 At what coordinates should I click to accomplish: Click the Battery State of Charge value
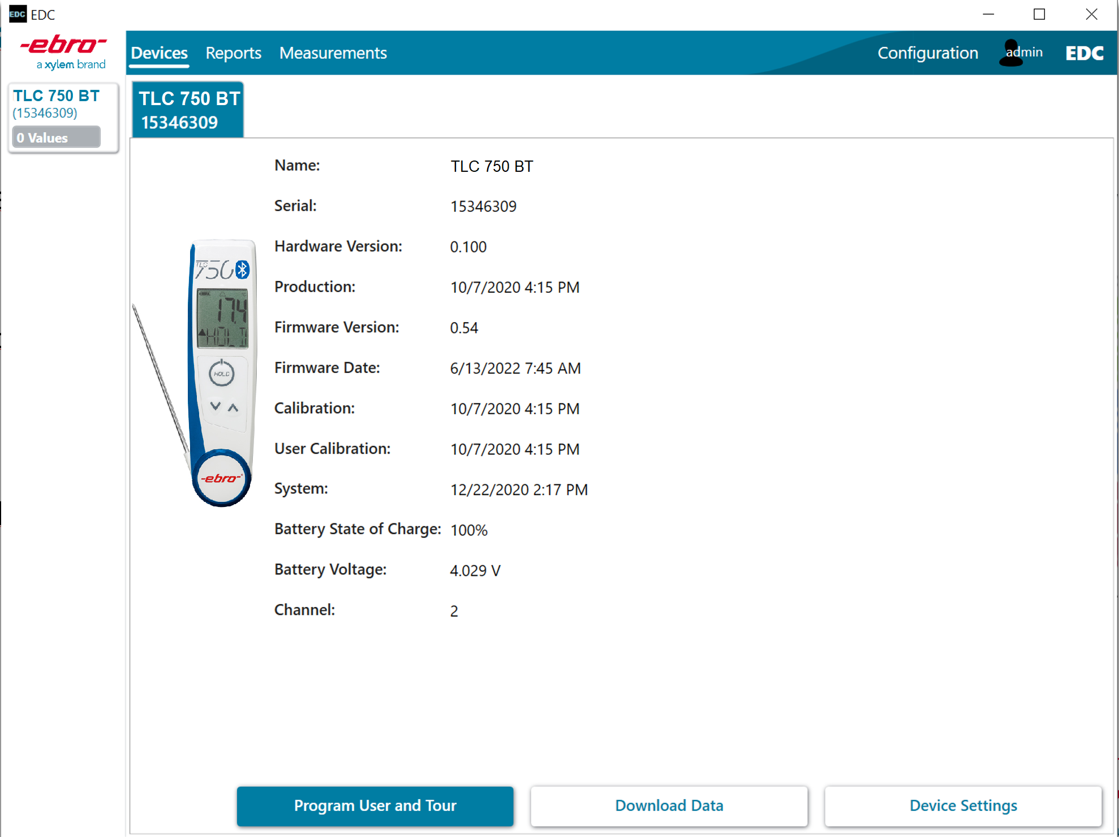click(x=471, y=530)
